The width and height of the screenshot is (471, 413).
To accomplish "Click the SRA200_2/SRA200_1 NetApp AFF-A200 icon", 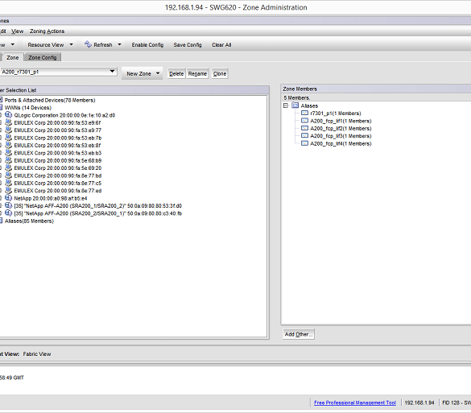I will (9, 213).
